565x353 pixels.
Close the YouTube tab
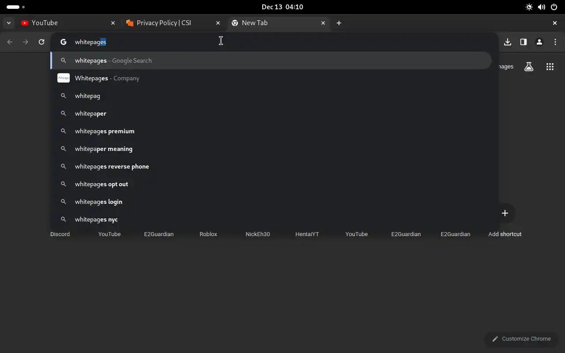tap(113, 23)
